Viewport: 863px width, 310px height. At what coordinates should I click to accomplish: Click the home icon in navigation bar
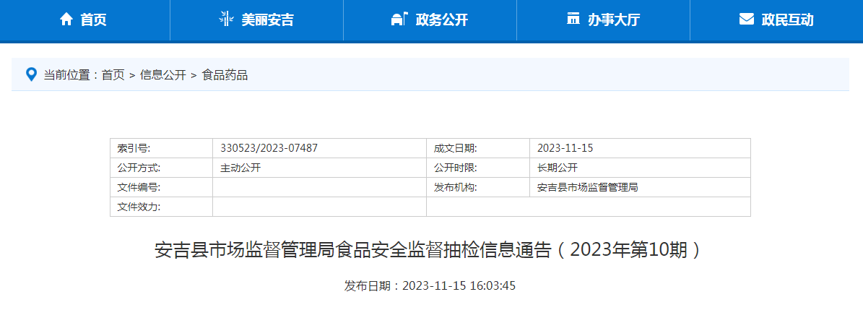(x=66, y=20)
